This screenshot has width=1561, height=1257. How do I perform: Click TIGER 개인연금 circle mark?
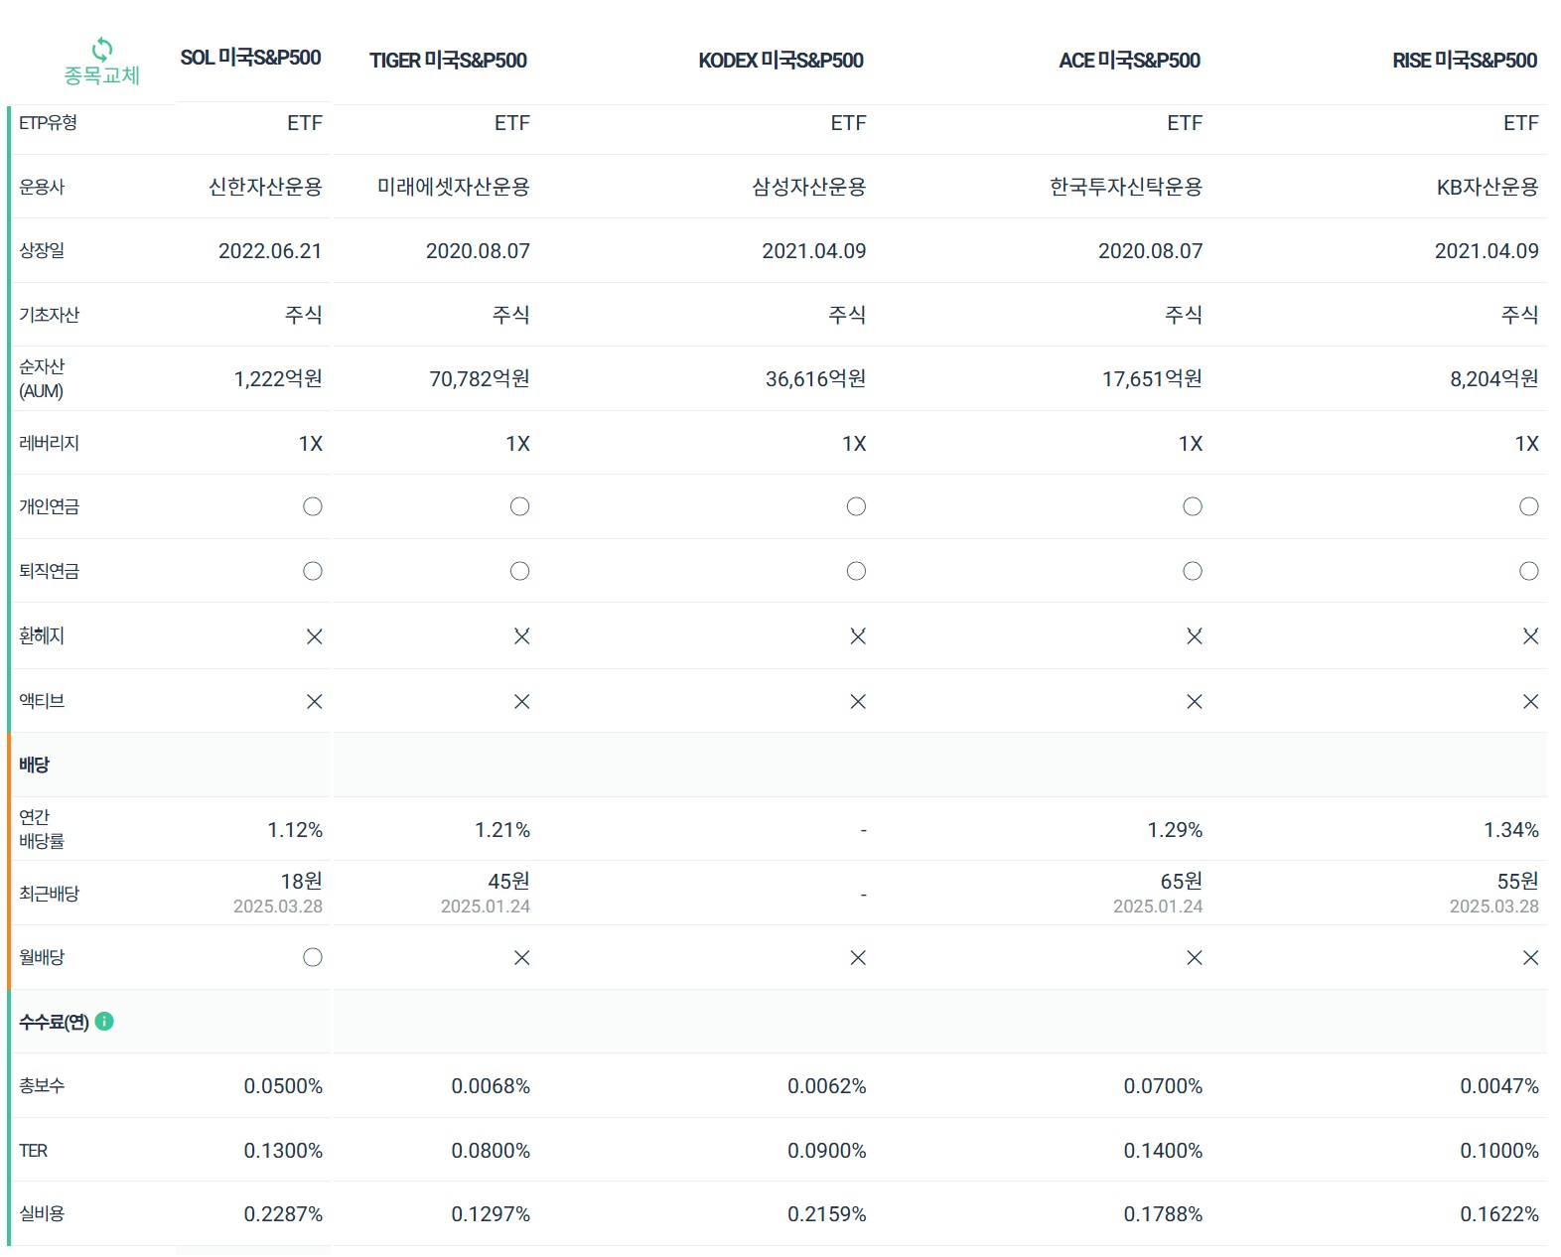[519, 506]
